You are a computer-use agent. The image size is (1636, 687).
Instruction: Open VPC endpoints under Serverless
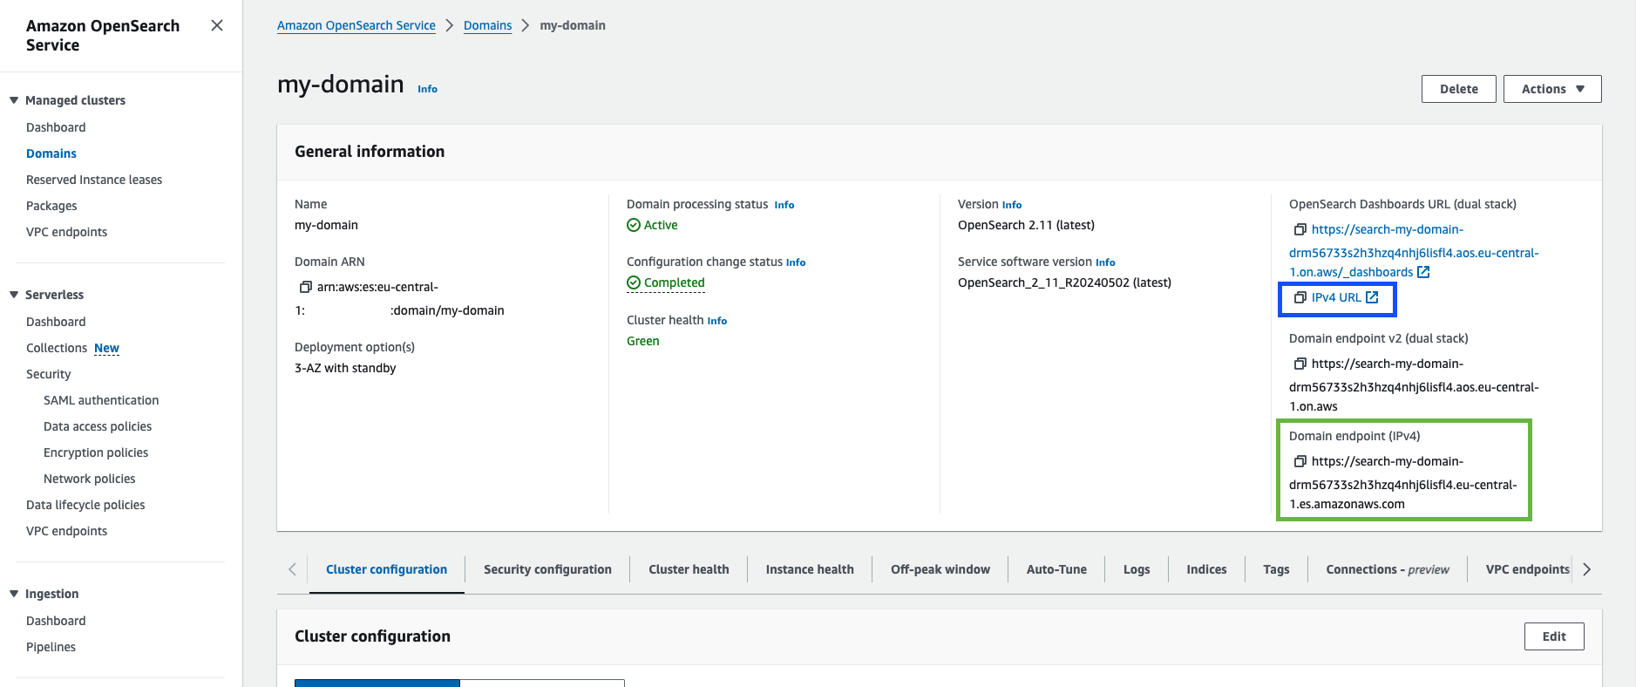[66, 531]
